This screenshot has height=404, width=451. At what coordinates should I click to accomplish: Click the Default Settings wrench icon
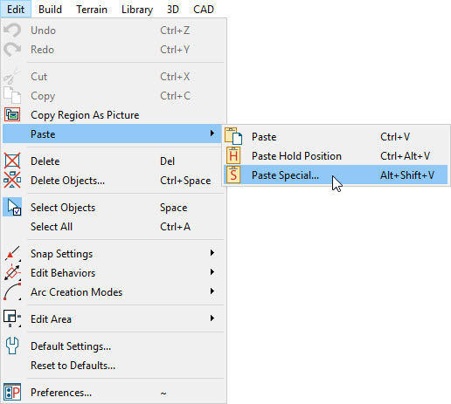12,346
